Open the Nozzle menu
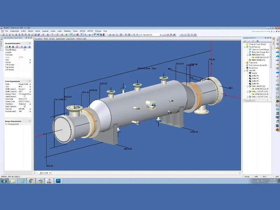 tap(31, 31)
